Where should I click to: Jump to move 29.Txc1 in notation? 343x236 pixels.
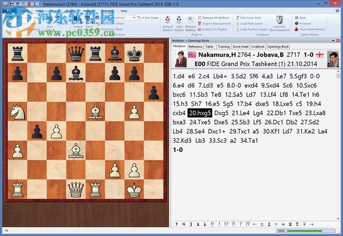240,131
